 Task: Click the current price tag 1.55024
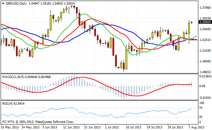pyautogui.click(x=205, y=22)
